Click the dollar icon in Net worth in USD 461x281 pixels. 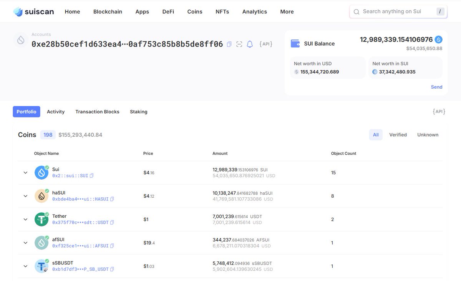[x=296, y=72]
